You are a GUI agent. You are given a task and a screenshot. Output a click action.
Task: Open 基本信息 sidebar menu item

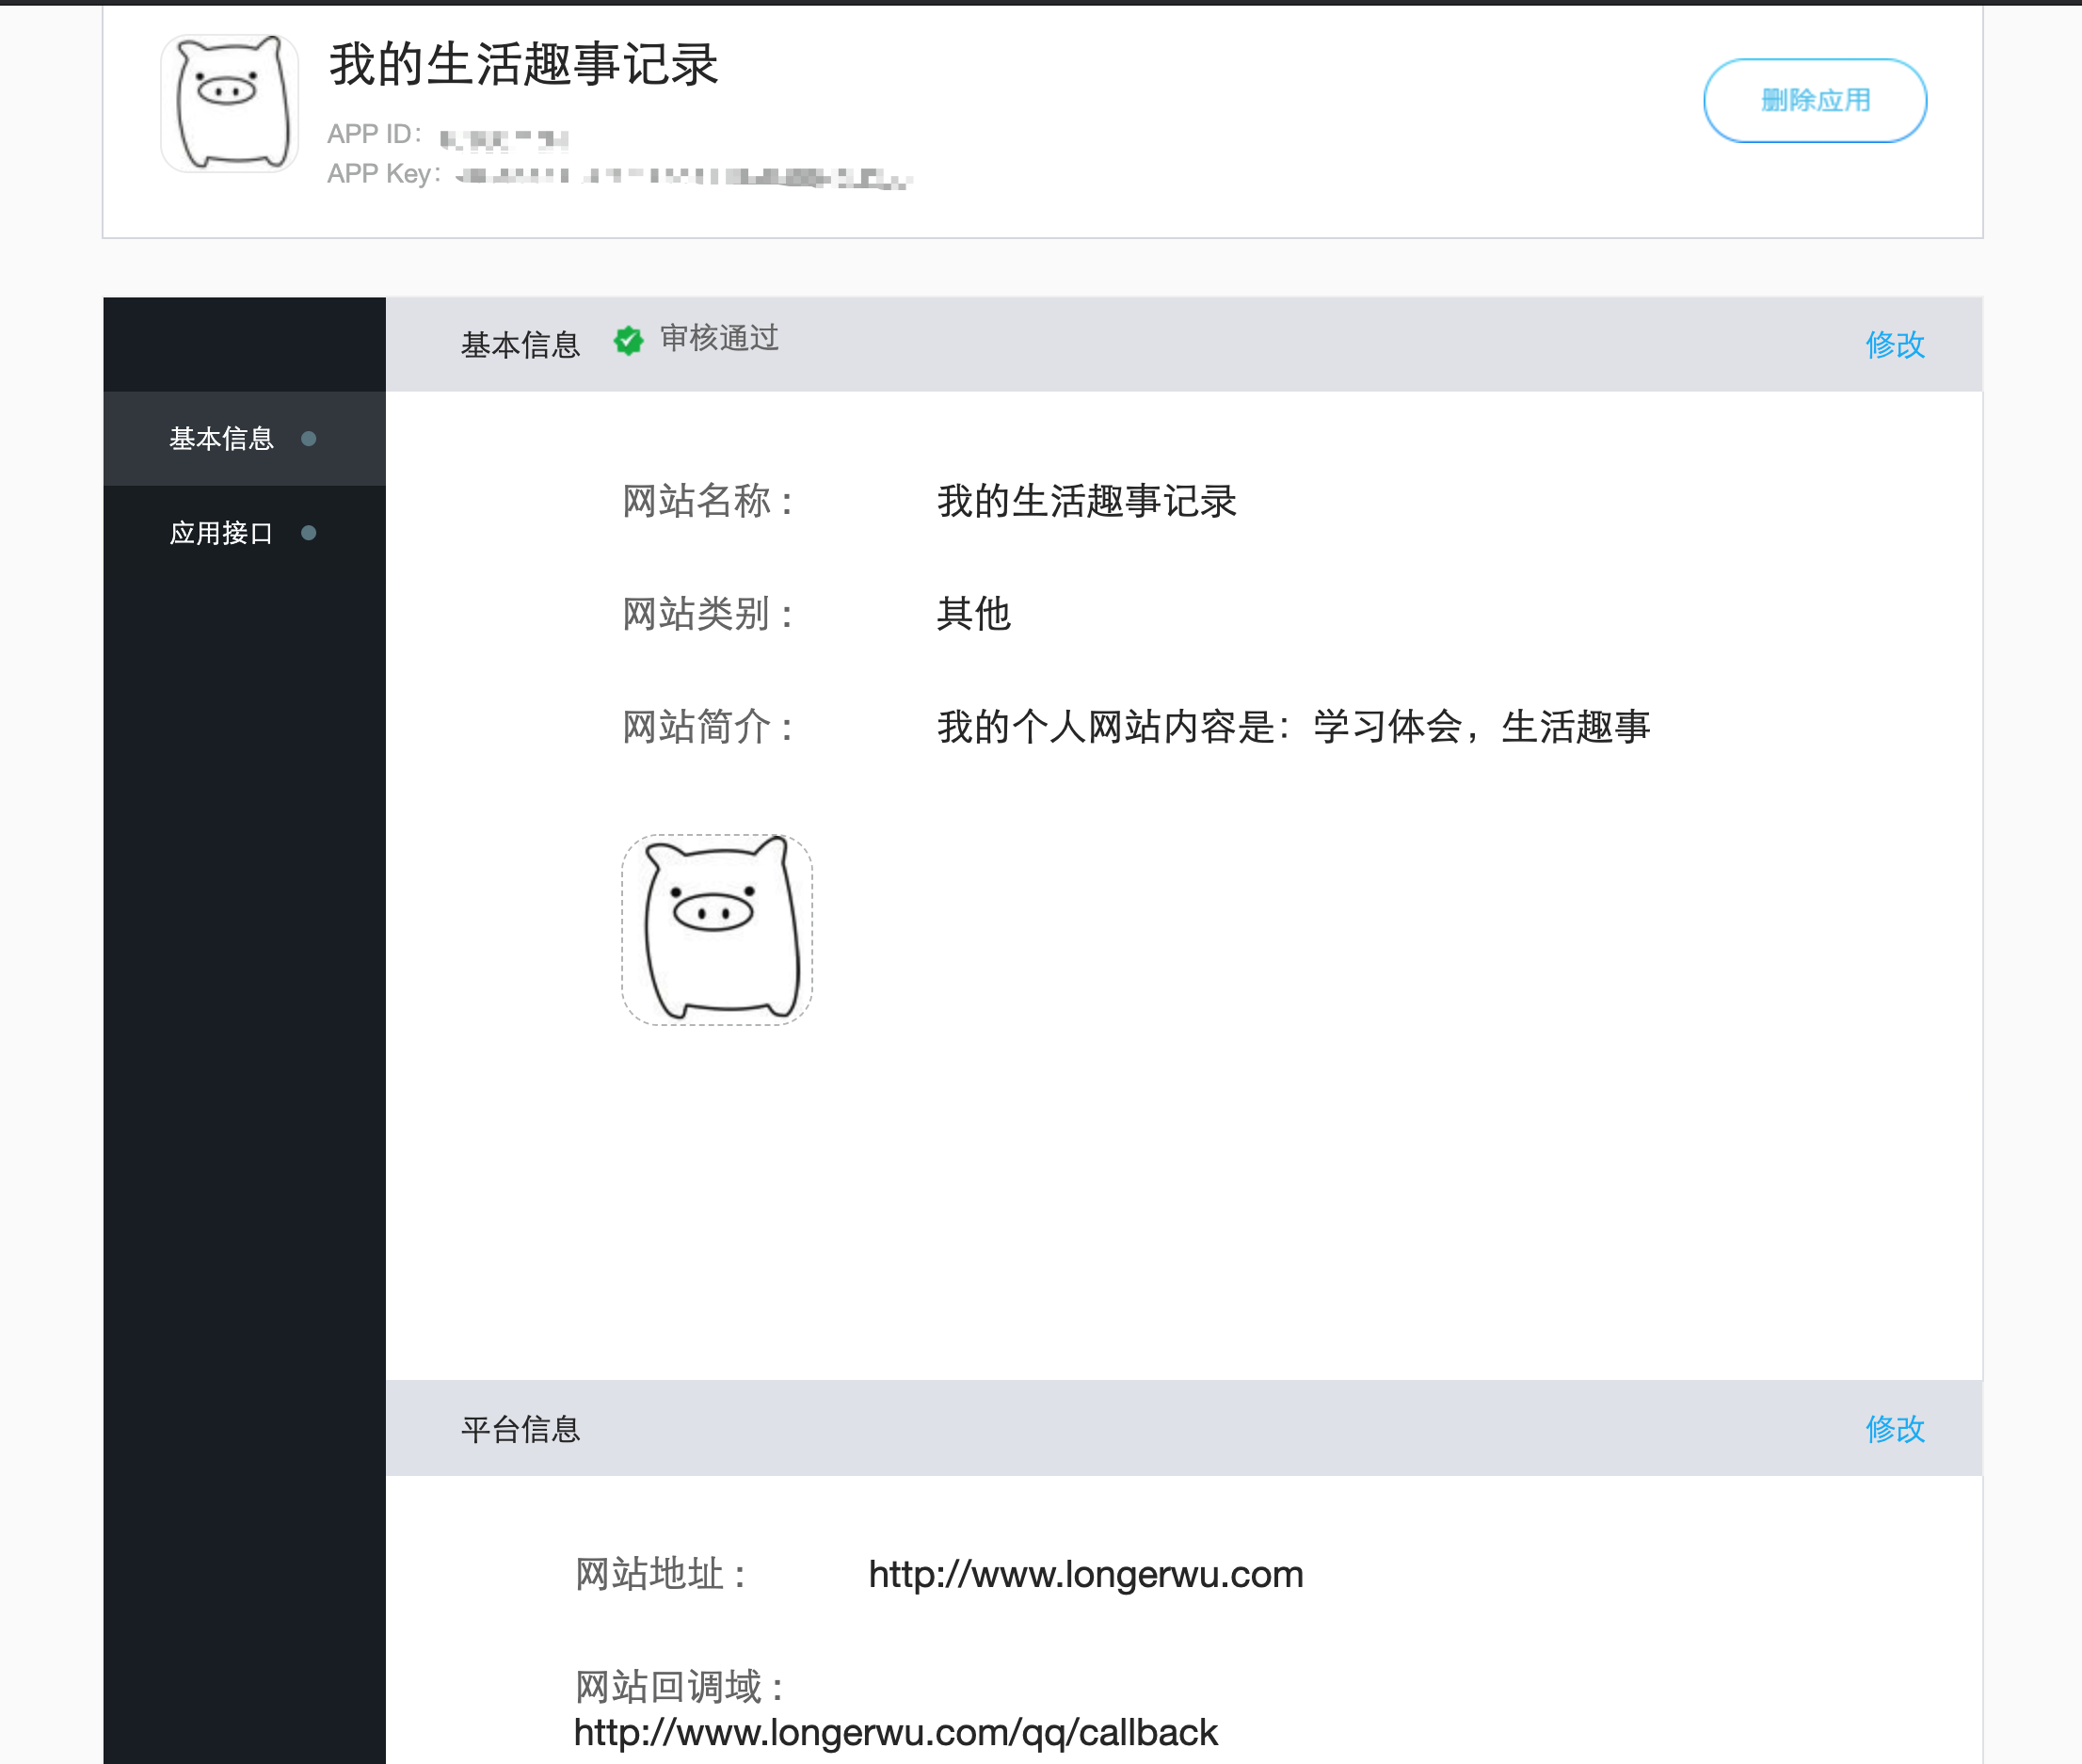click(221, 439)
